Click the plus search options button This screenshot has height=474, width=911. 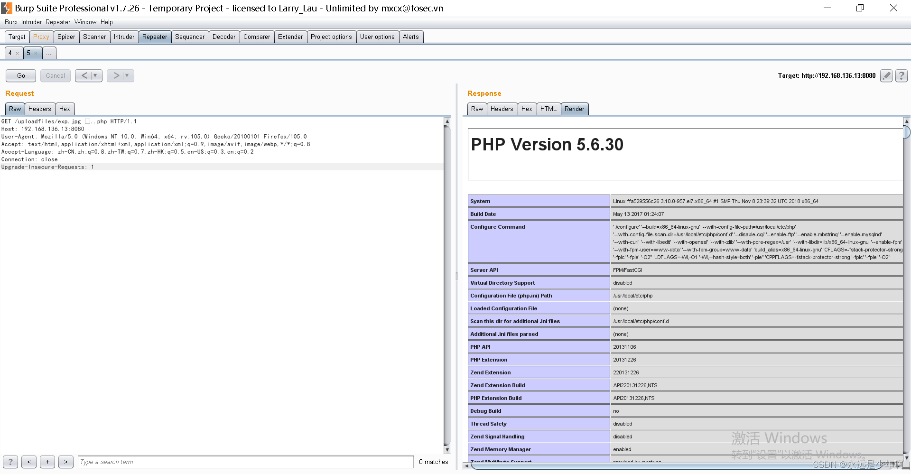click(x=47, y=462)
